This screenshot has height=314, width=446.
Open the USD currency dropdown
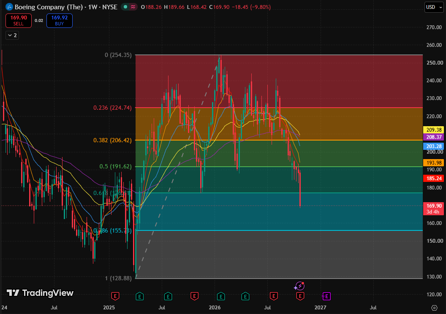[434, 7]
